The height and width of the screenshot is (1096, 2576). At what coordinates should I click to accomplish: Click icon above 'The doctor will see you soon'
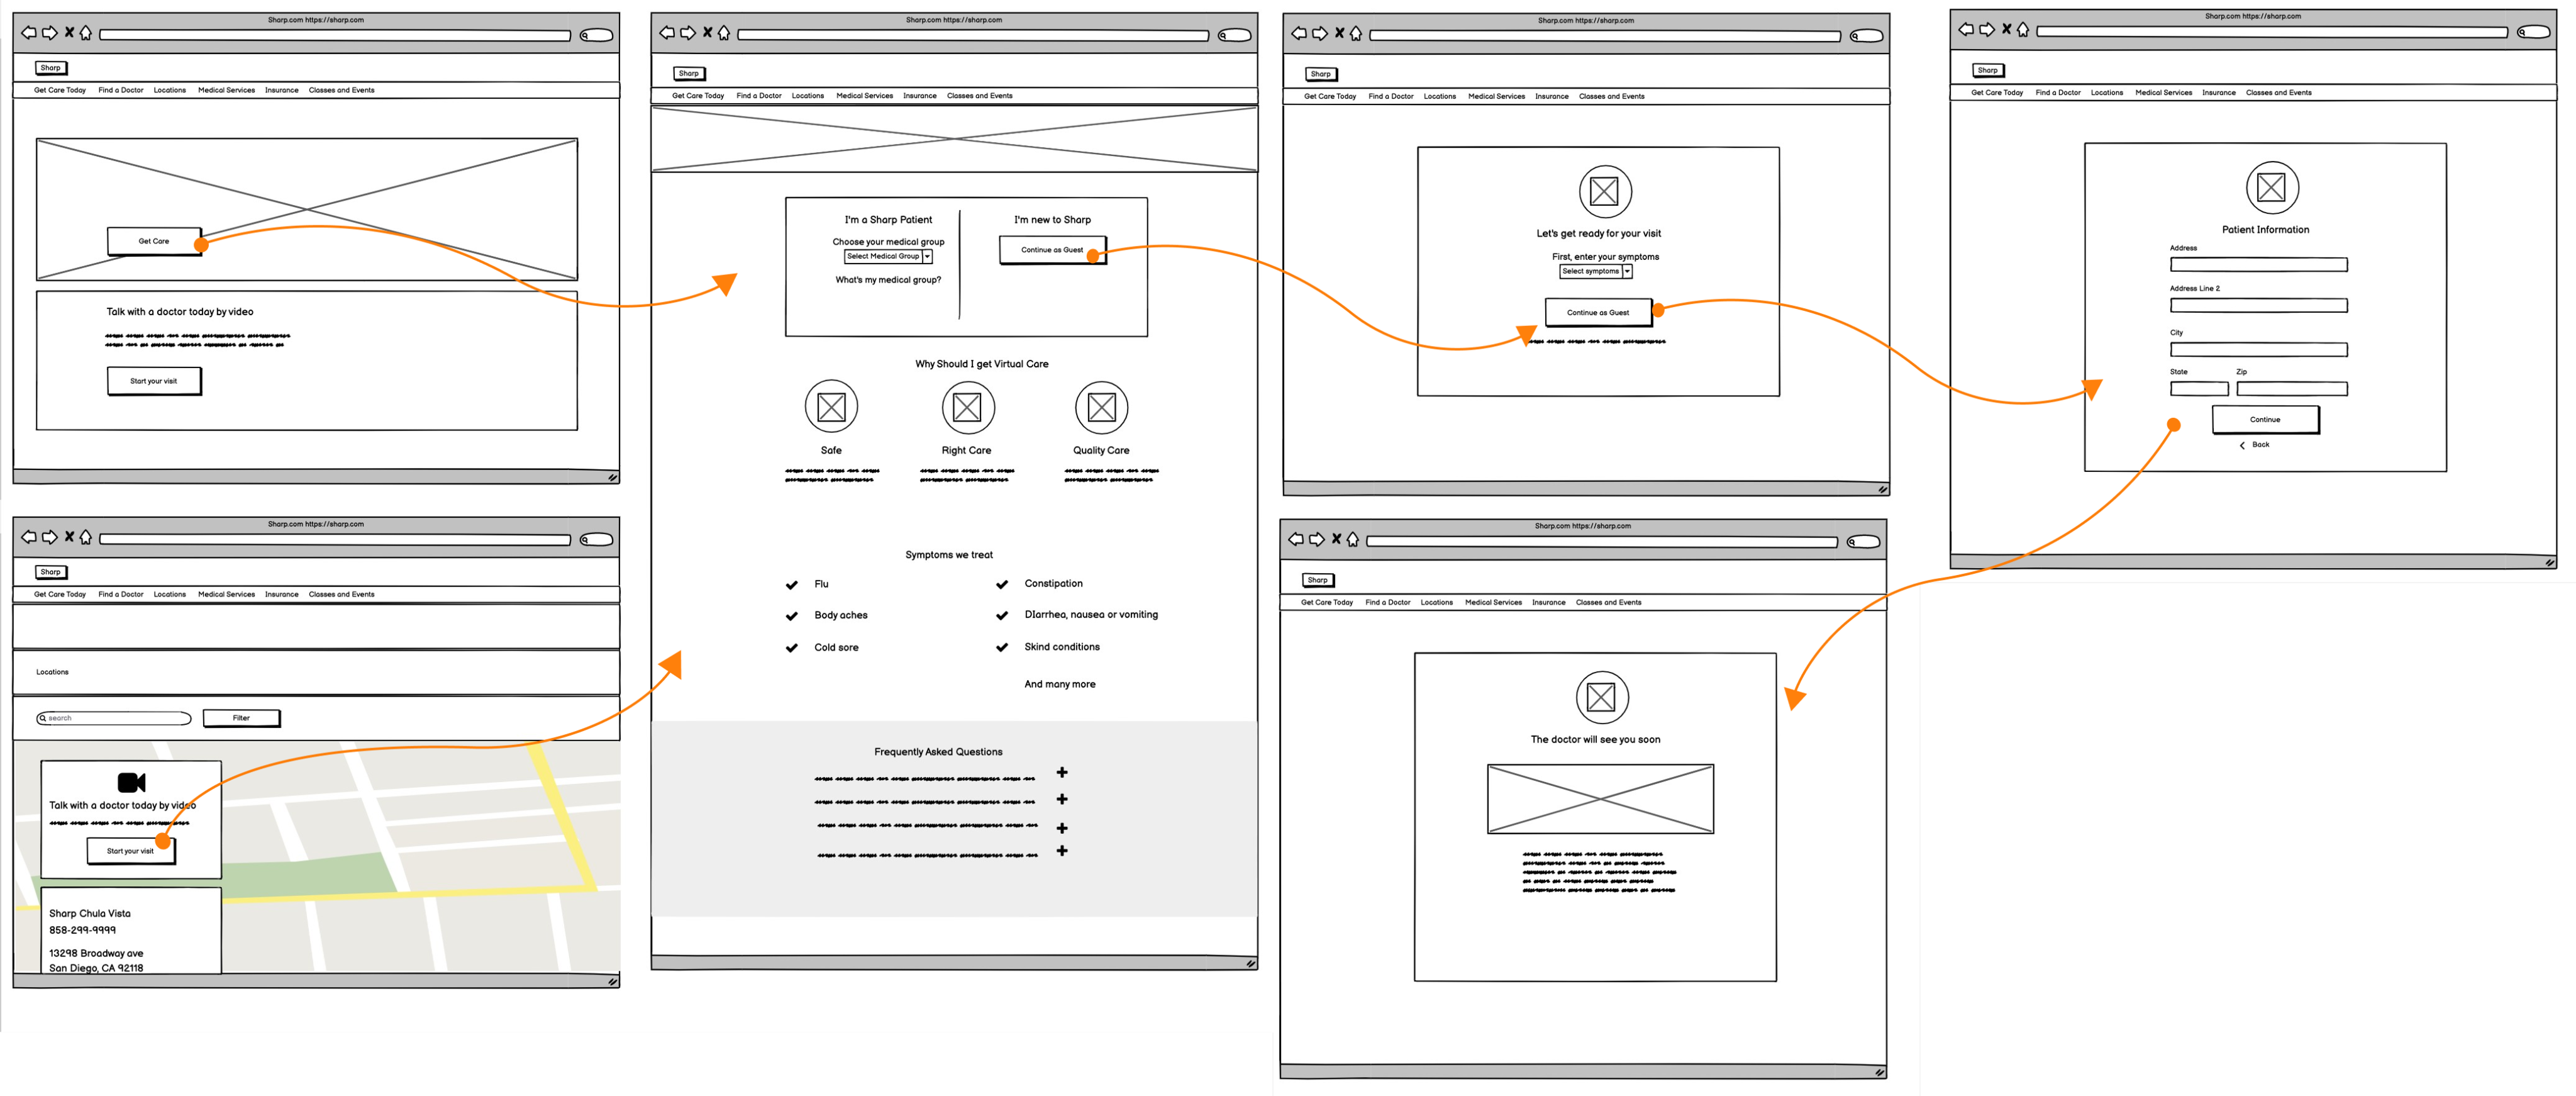click(x=1601, y=697)
